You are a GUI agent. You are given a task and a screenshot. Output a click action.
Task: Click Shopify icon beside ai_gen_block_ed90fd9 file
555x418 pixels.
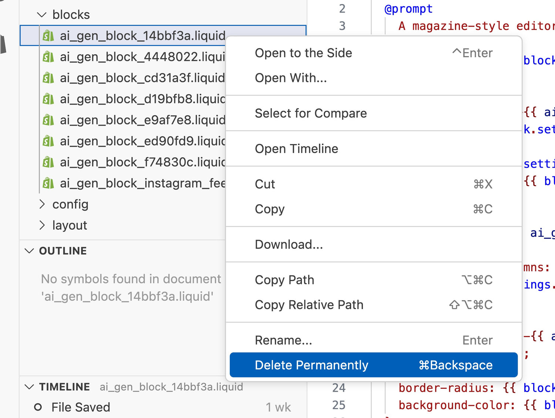[x=48, y=141]
